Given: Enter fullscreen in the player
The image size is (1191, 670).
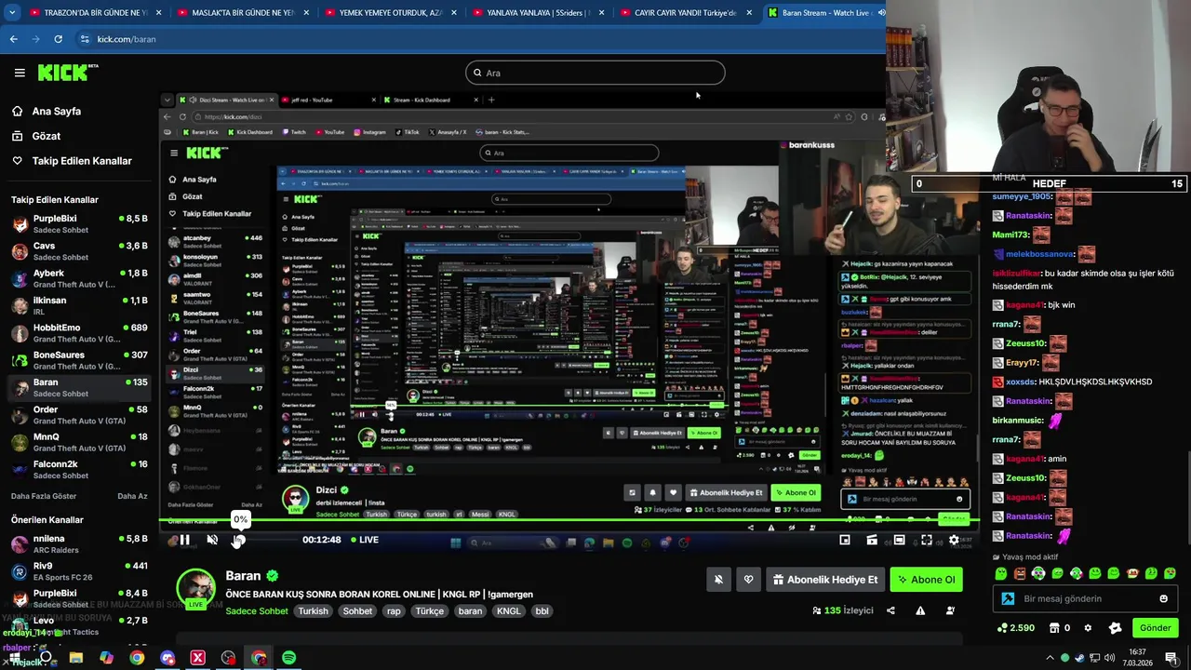Looking at the screenshot, I should click(927, 540).
